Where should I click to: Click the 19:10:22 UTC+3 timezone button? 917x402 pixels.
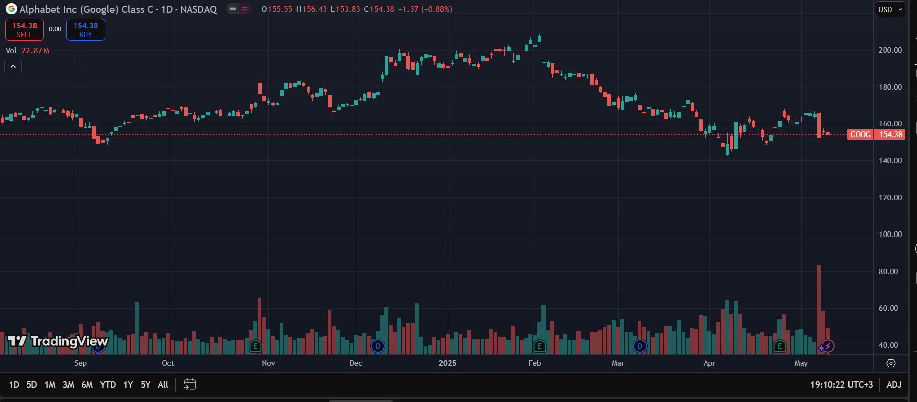click(842, 385)
